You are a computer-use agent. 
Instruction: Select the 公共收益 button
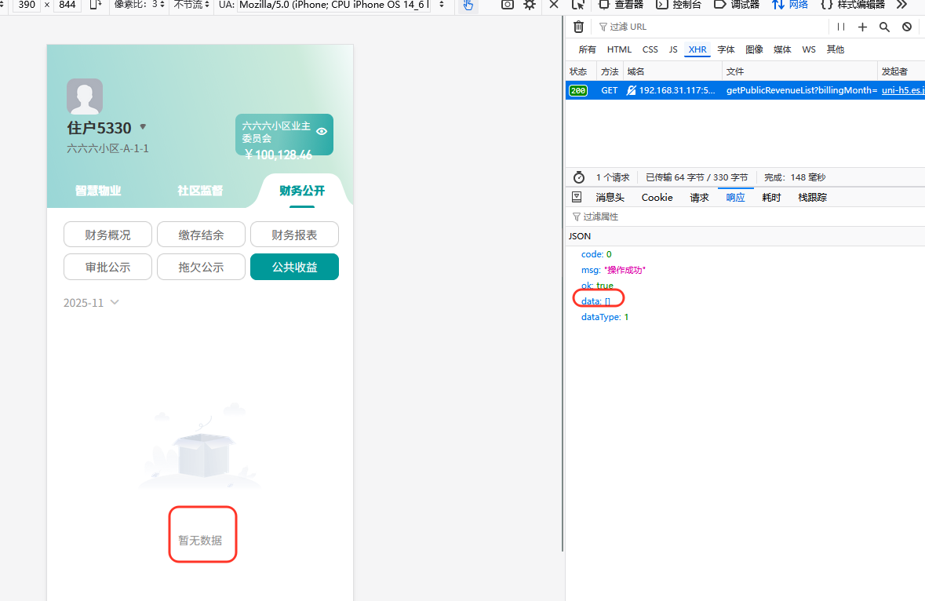pos(294,267)
